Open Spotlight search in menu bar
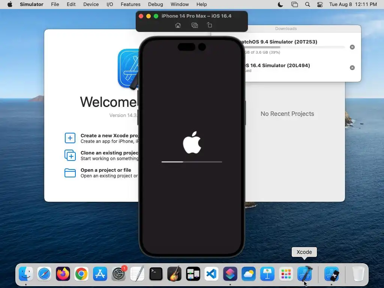 click(307, 4)
